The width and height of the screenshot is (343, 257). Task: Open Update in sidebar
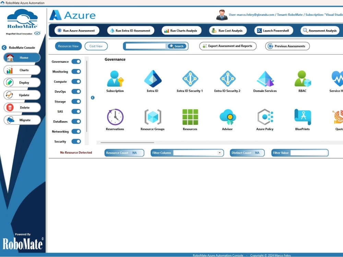click(x=22, y=95)
